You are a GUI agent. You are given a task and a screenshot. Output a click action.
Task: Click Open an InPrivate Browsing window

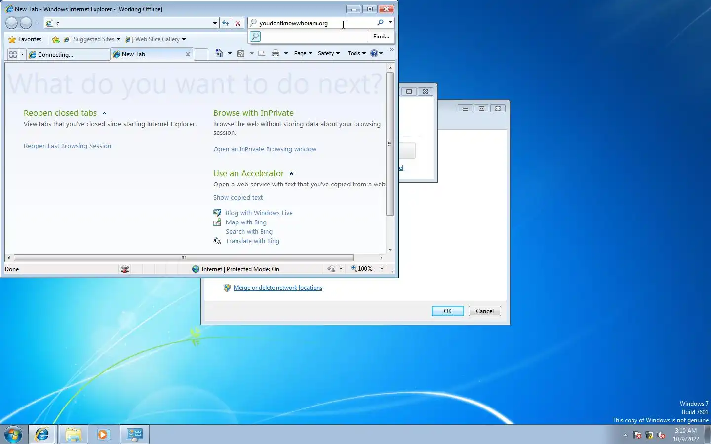pos(265,149)
